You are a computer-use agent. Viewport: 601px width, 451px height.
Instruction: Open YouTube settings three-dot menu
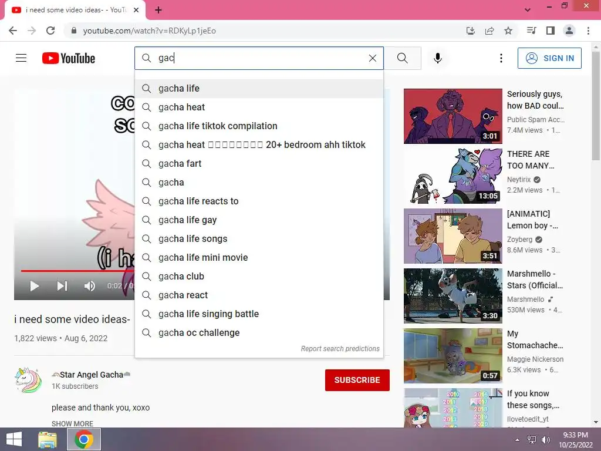[501, 58]
